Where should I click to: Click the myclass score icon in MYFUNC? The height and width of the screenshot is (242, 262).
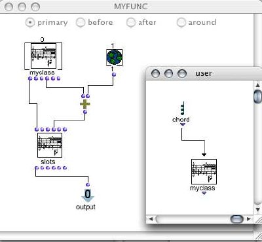pyautogui.click(x=43, y=56)
